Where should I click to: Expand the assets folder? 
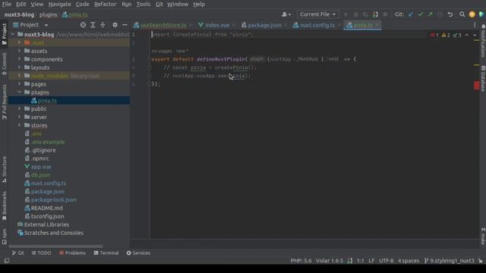[19, 51]
